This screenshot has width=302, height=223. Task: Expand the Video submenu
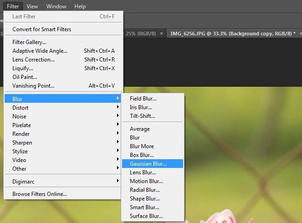(63, 160)
